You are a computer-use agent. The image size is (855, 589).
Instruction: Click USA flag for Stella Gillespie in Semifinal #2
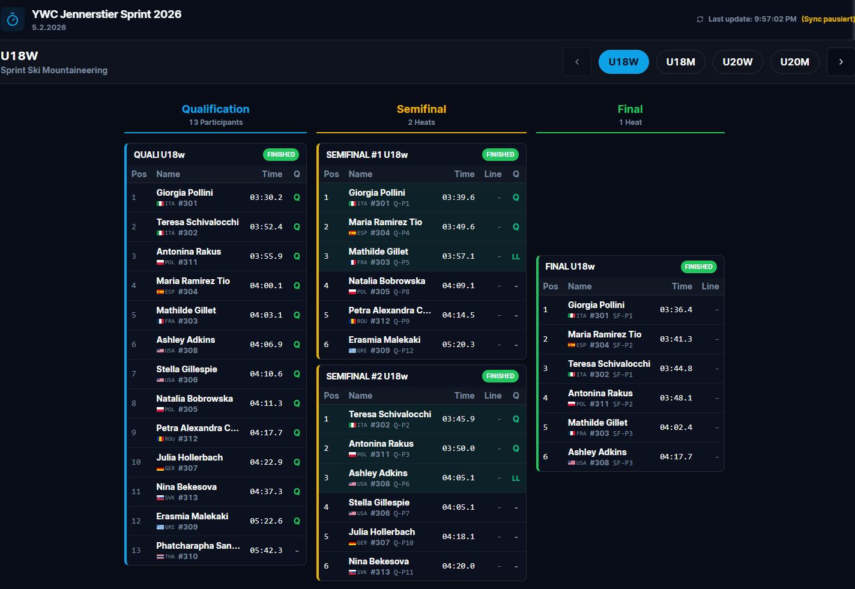coord(352,513)
